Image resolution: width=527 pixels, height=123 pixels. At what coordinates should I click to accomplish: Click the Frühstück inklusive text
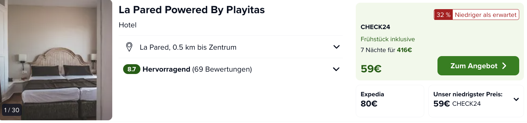click(388, 39)
